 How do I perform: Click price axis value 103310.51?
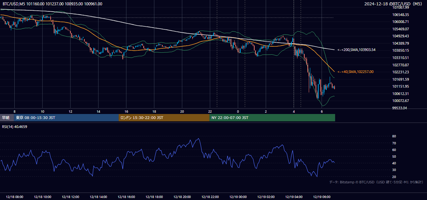point(401,58)
